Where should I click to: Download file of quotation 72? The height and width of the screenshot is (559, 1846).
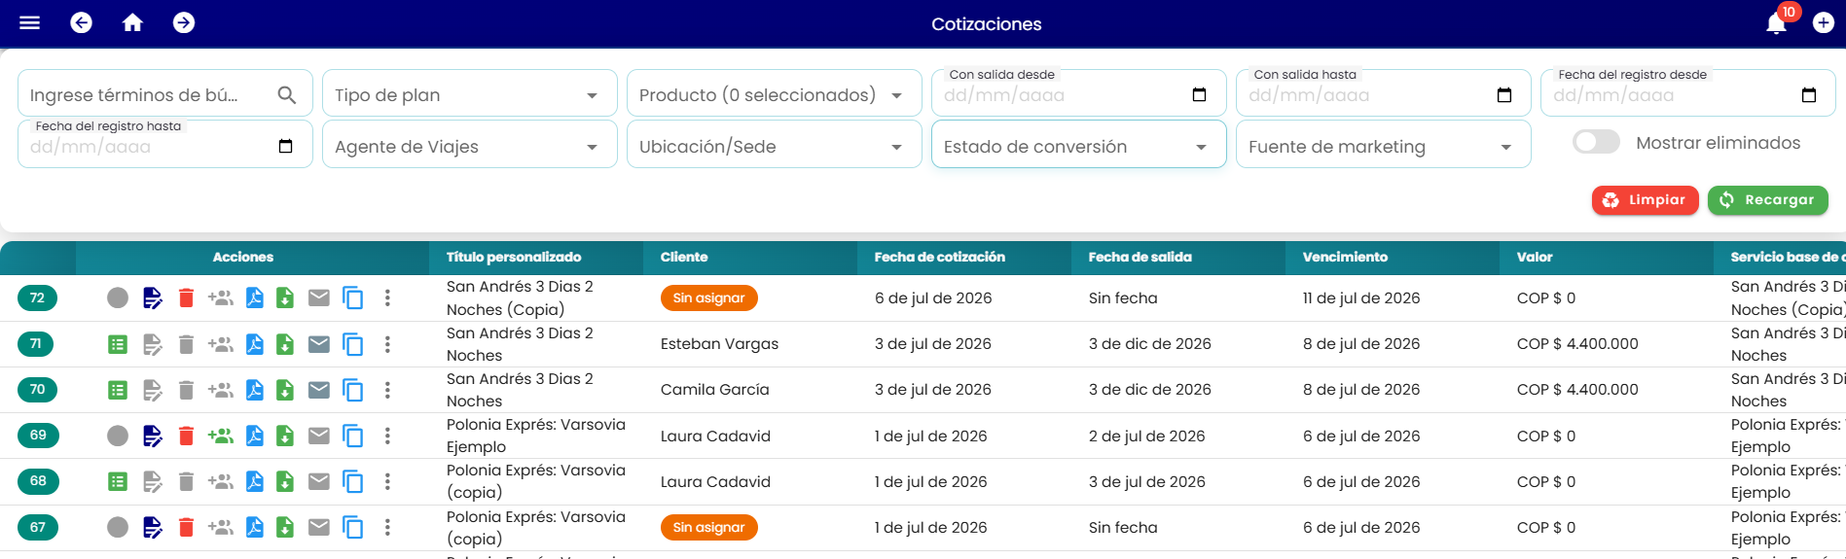285,297
